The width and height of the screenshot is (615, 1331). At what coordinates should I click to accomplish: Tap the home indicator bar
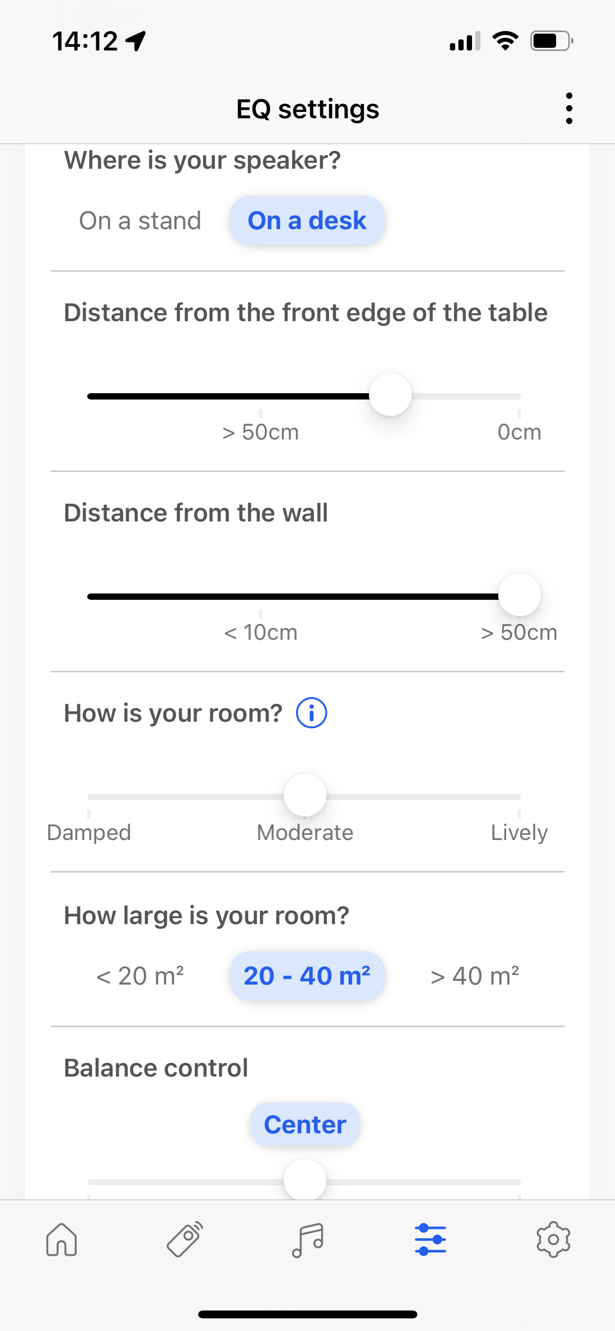[307, 1314]
